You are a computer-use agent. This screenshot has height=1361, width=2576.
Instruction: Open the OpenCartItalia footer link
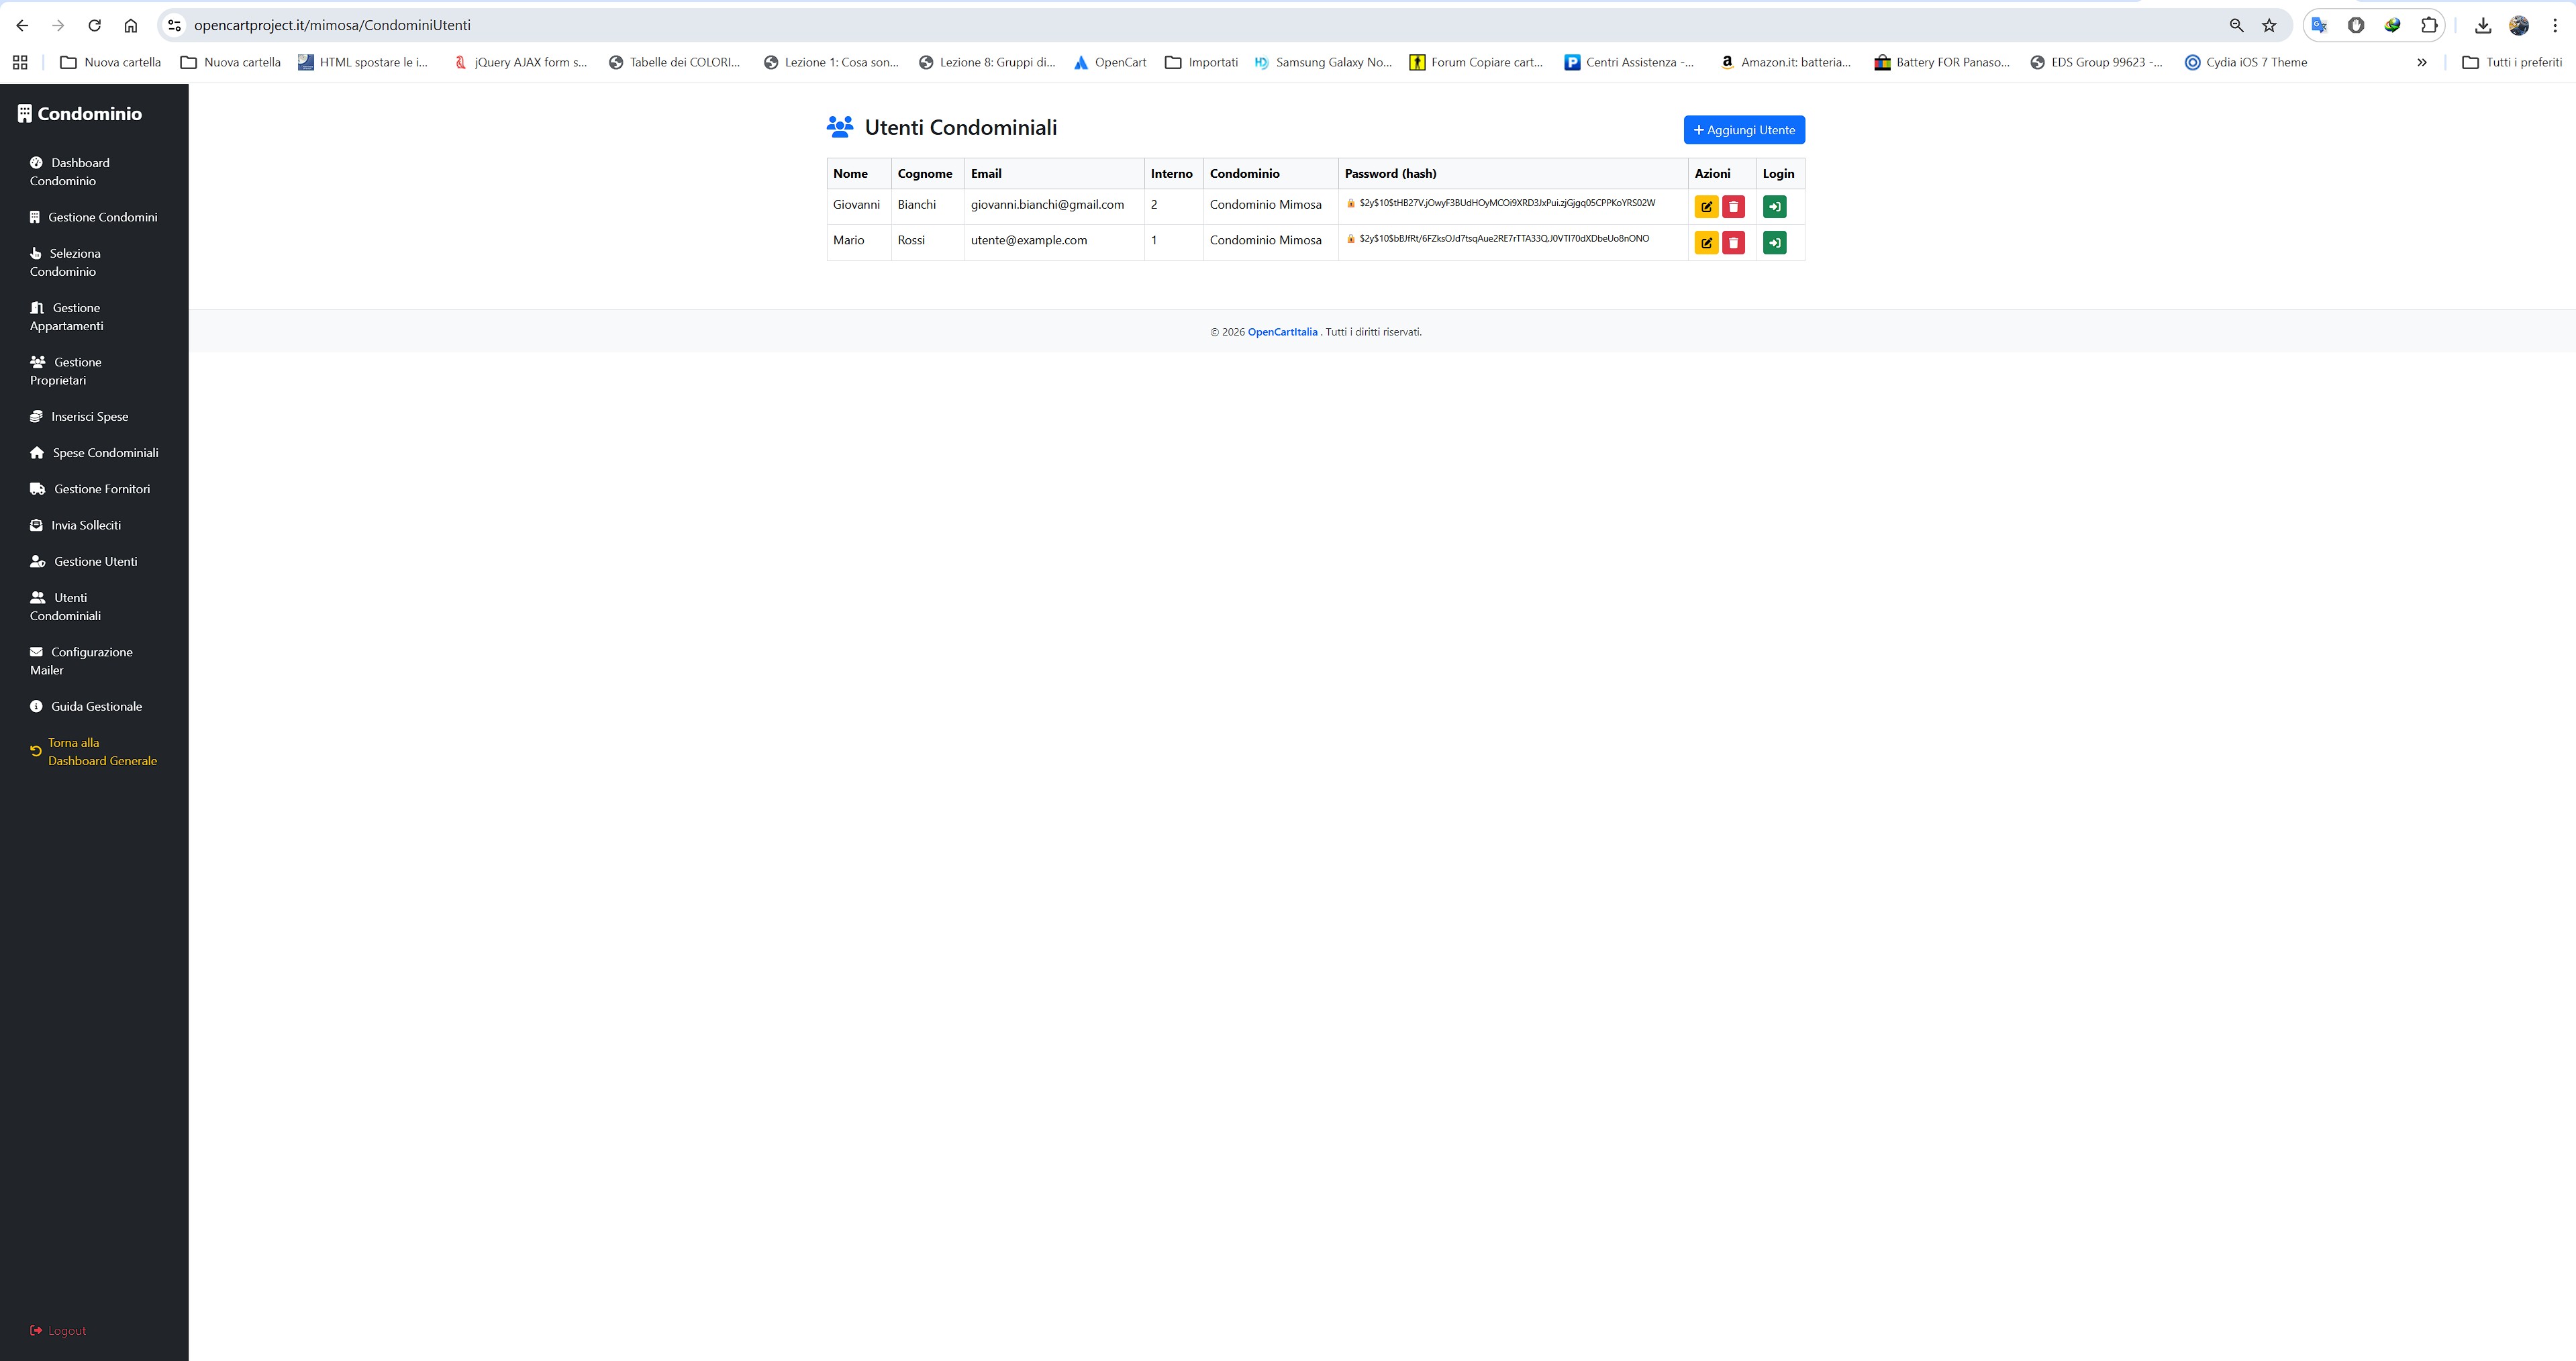click(x=1282, y=332)
